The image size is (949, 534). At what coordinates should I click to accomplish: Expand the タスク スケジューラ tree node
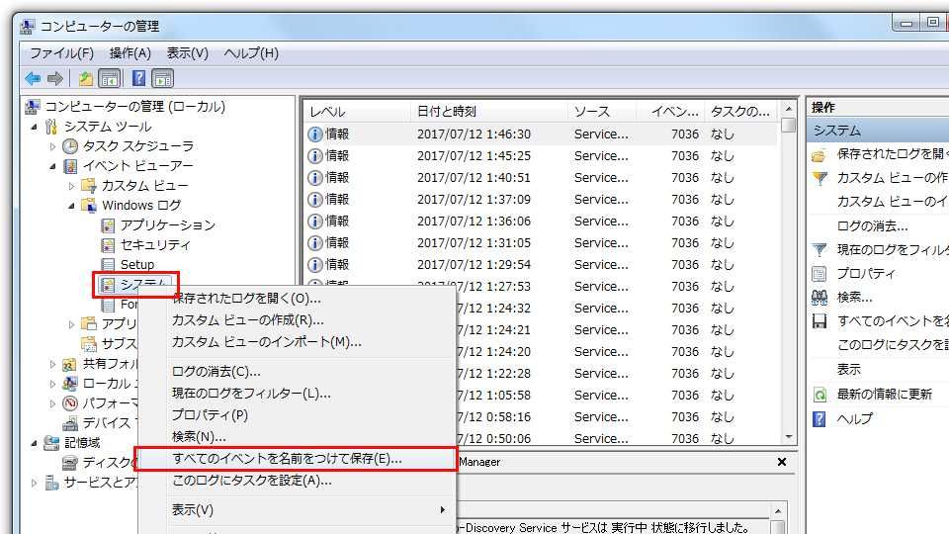tap(53, 146)
